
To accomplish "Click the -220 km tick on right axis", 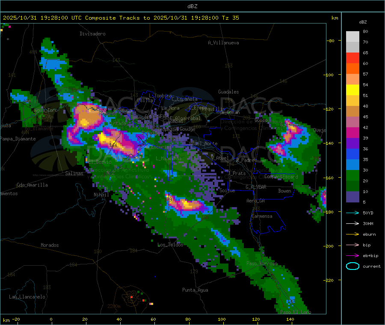I will tap(329, 281).
